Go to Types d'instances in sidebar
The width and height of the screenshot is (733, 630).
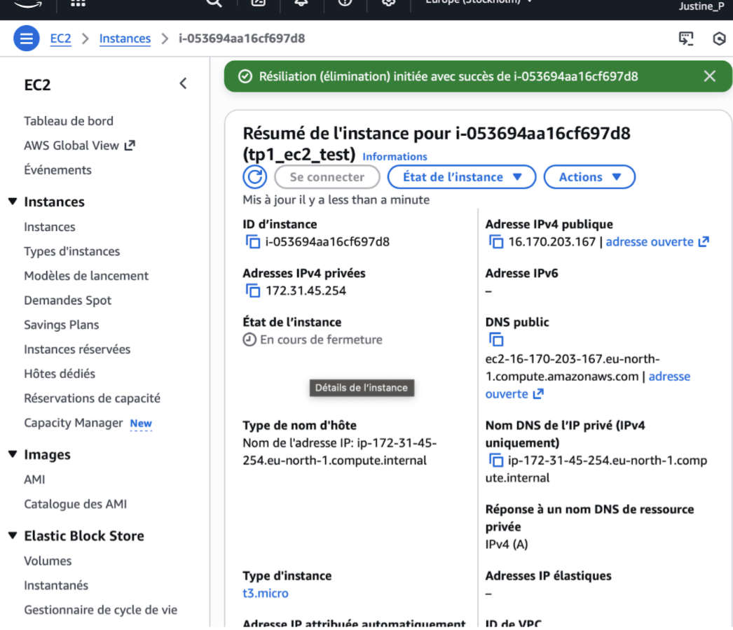[x=71, y=251]
